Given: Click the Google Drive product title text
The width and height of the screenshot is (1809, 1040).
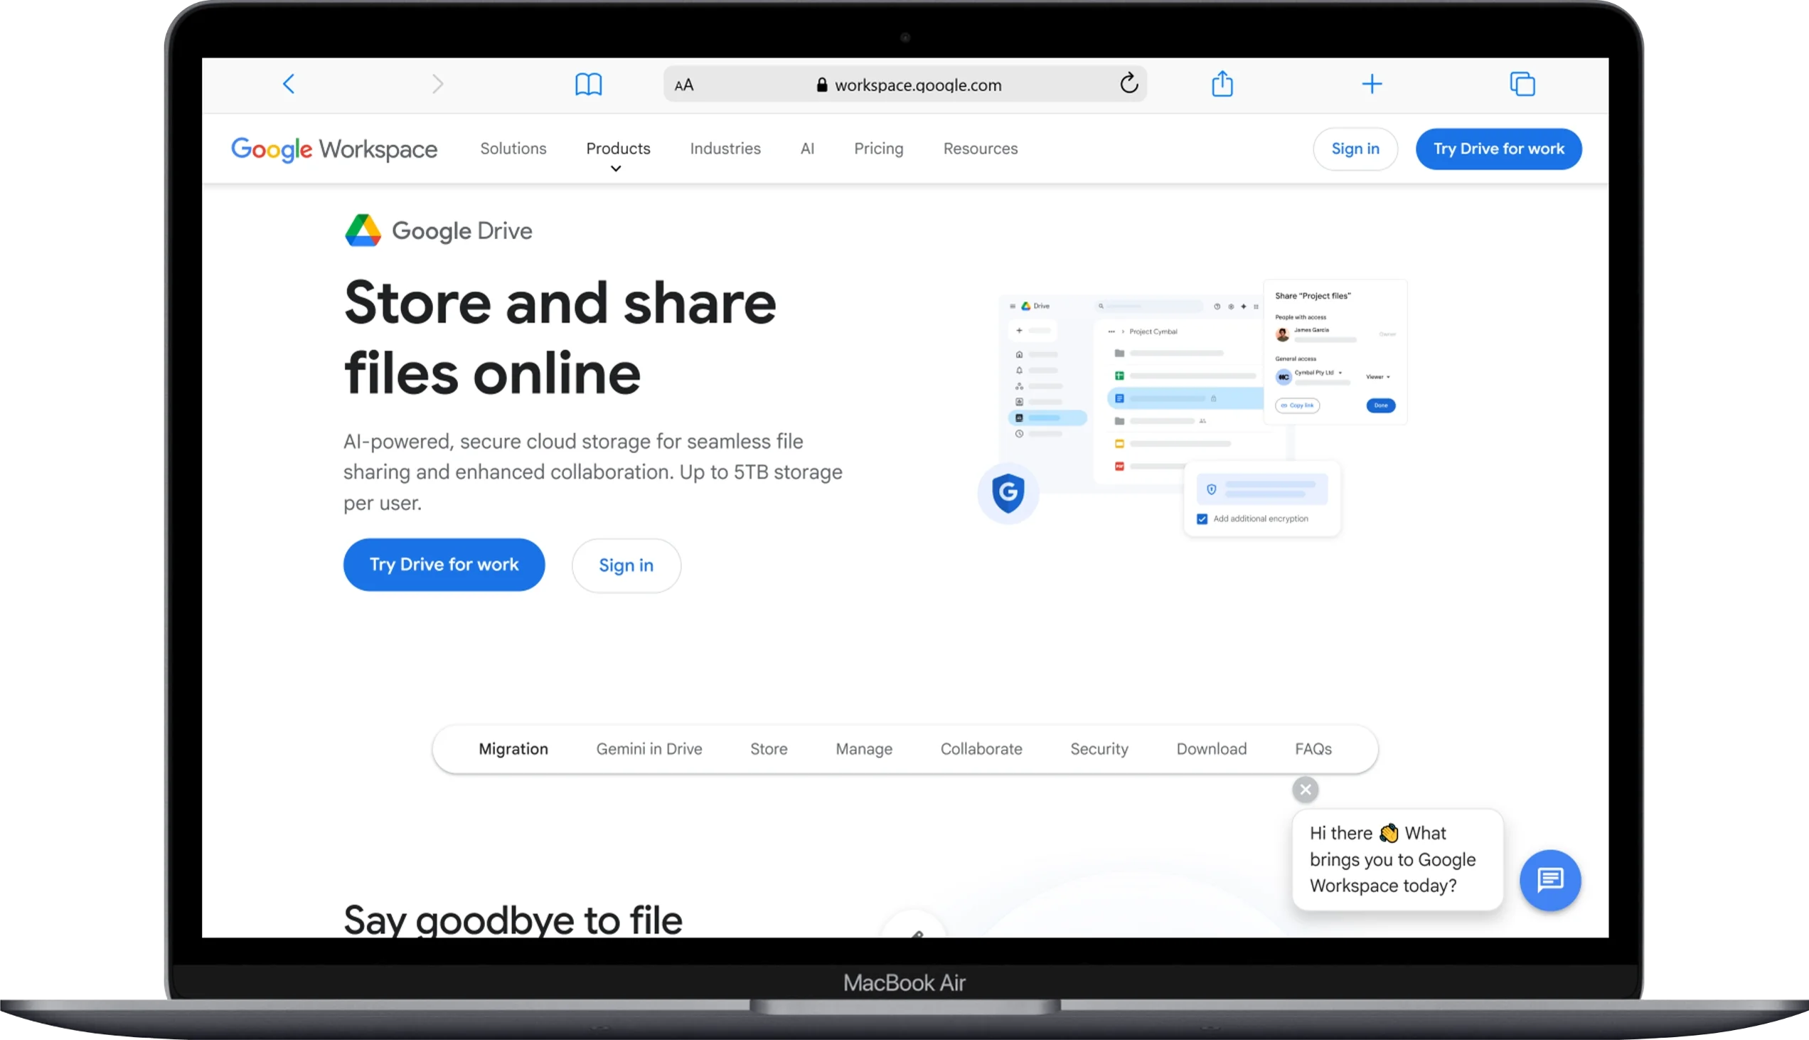Looking at the screenshot, I should (461, 230).
